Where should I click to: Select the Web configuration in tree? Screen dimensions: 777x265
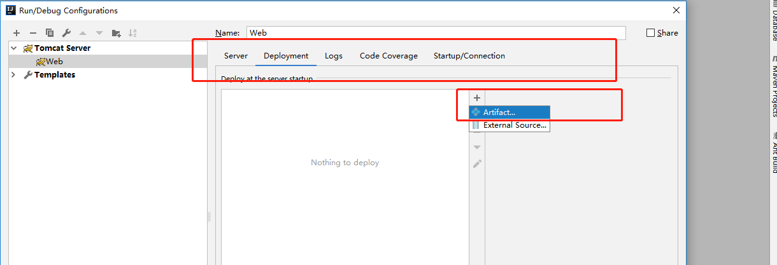[x=54, y=62]
